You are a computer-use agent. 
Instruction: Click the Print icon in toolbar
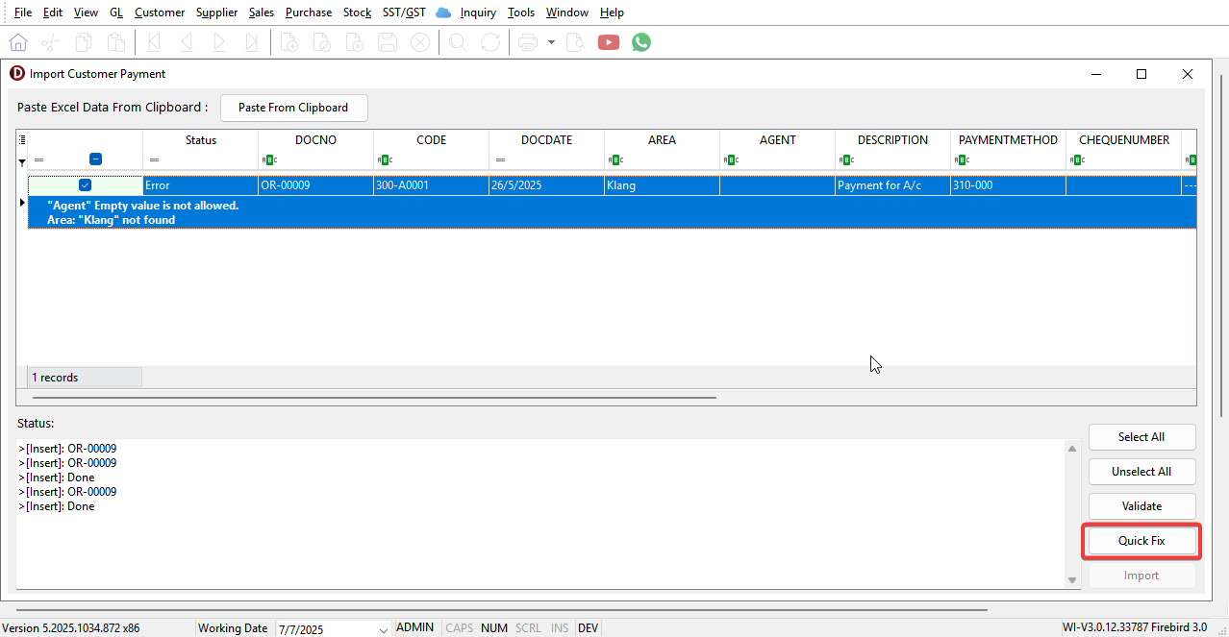pyautogui.click(x=527, y=42)
